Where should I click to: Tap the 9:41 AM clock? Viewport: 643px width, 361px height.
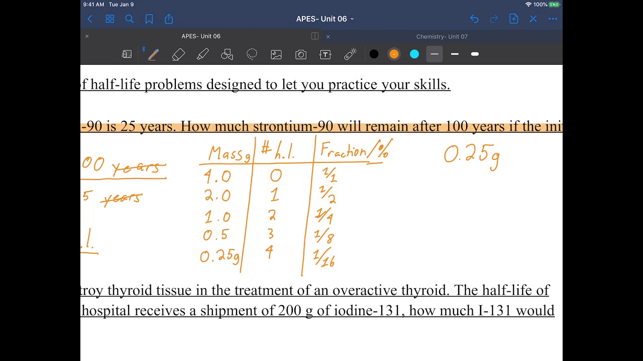coord(94,5)
